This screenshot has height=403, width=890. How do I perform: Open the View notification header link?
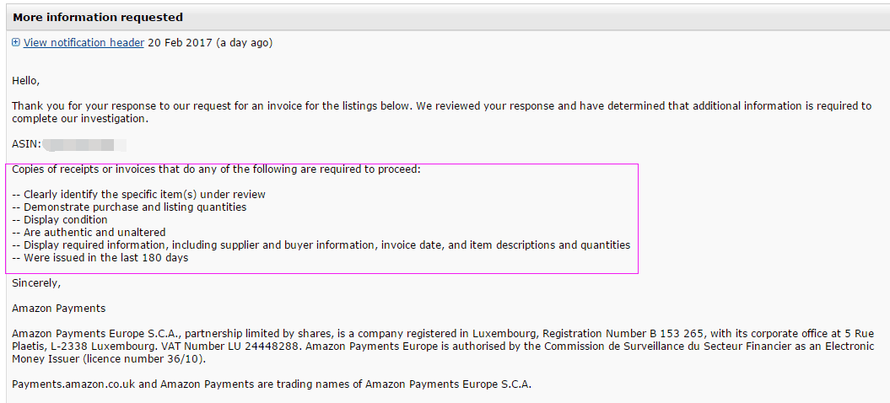pos(84,42)
